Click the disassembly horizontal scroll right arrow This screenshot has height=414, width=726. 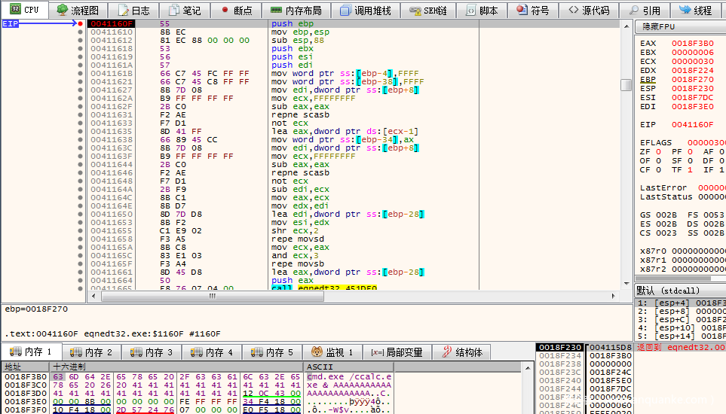[x=615, y=296]
